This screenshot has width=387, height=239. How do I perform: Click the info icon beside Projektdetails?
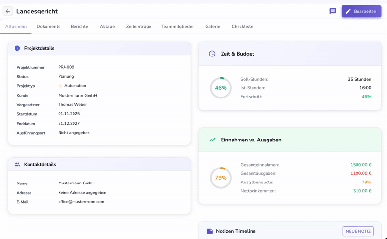click(x=17, y=48)
